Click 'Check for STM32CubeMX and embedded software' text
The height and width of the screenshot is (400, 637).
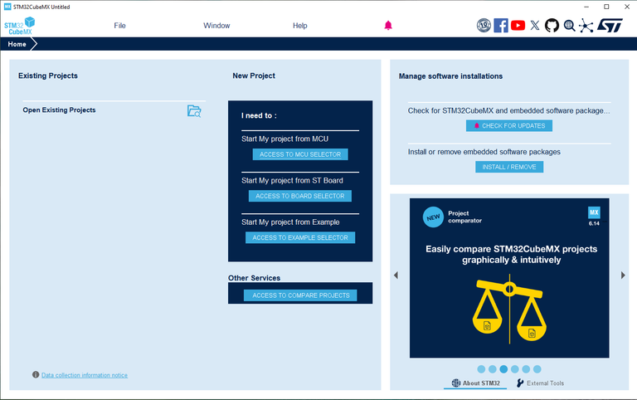(509, 110)
